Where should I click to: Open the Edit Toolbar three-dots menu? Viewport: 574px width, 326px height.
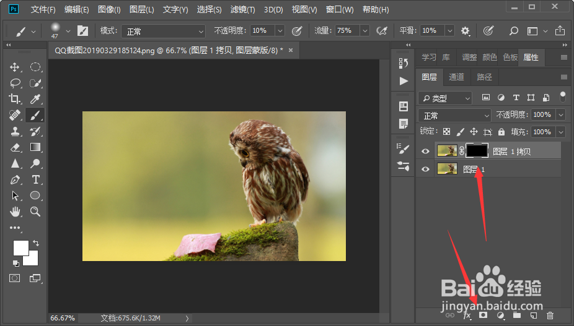15,228
